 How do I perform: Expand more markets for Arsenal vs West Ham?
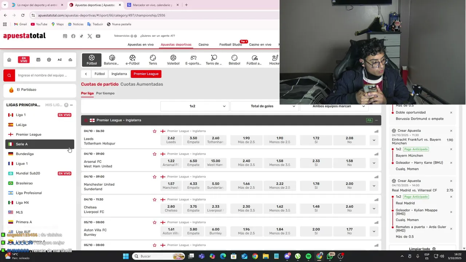pyautogui.click(x=374, y=163)
